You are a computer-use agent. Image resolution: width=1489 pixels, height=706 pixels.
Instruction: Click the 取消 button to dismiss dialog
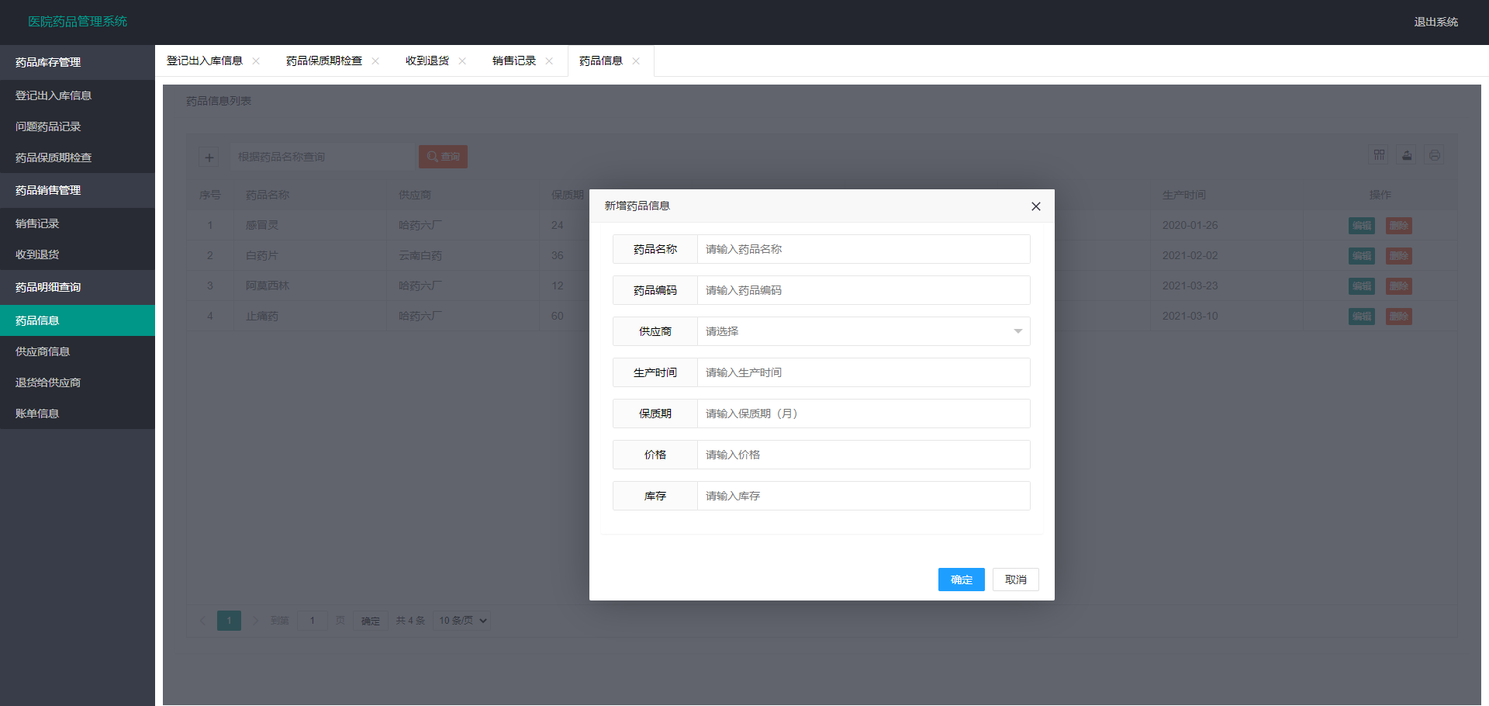(1015, 580)
